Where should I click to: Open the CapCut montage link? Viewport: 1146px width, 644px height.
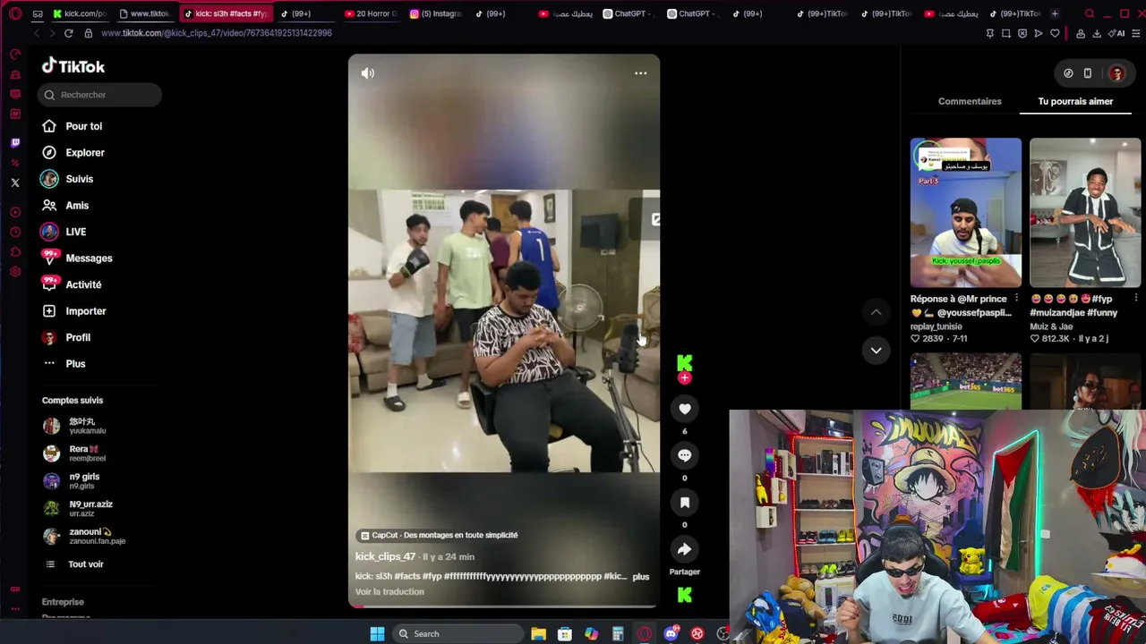(439, 535)
